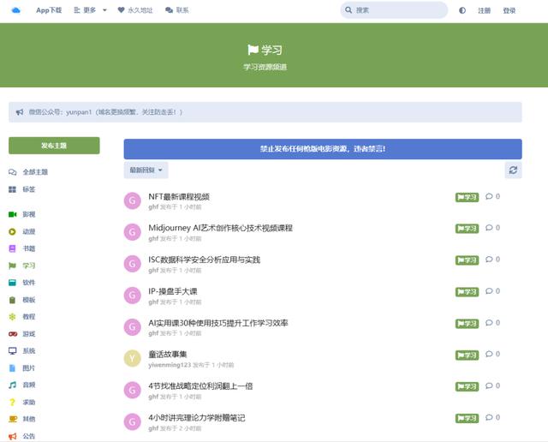The image size is (548, 442).
Task: Open topic NFT最新课程视频
Action: pyautogui.click(x=179, y=196)
